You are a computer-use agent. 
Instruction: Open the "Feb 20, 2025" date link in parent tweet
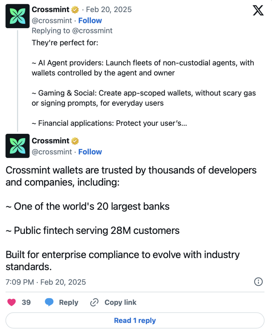click(x=109, y=9)
